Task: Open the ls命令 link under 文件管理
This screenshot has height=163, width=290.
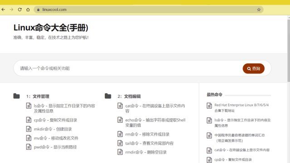Action: tap(64, 108)
